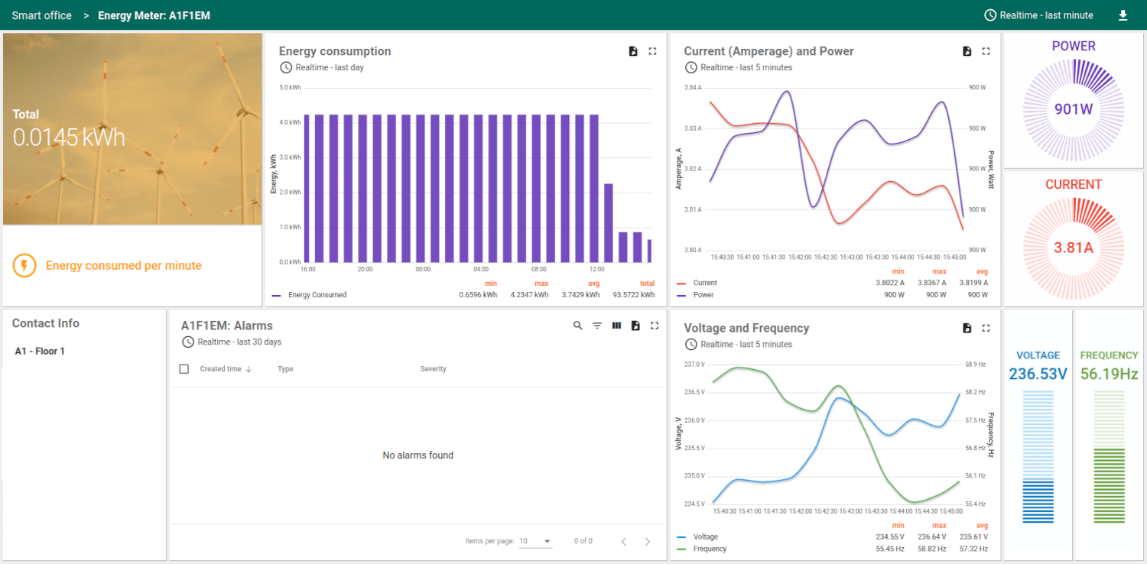Open the alarms Realtime - last 30 days timewindow

pos(232,342)
